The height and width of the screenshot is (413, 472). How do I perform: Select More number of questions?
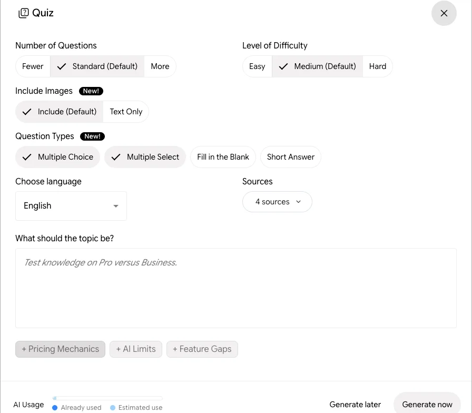(x=160, y=66)
